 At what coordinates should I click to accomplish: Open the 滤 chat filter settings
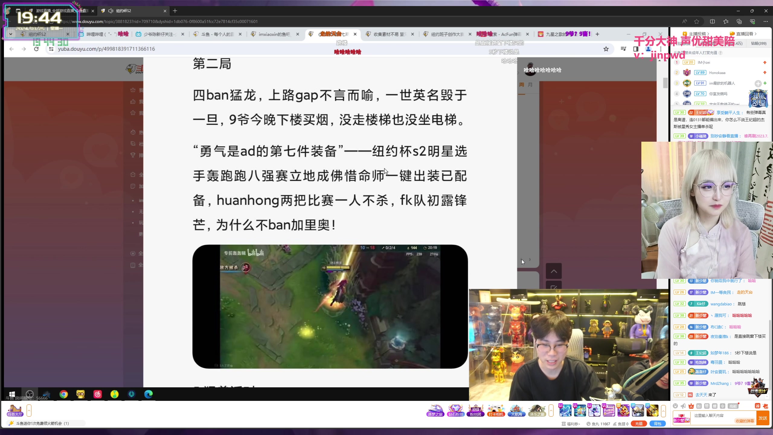758,406
